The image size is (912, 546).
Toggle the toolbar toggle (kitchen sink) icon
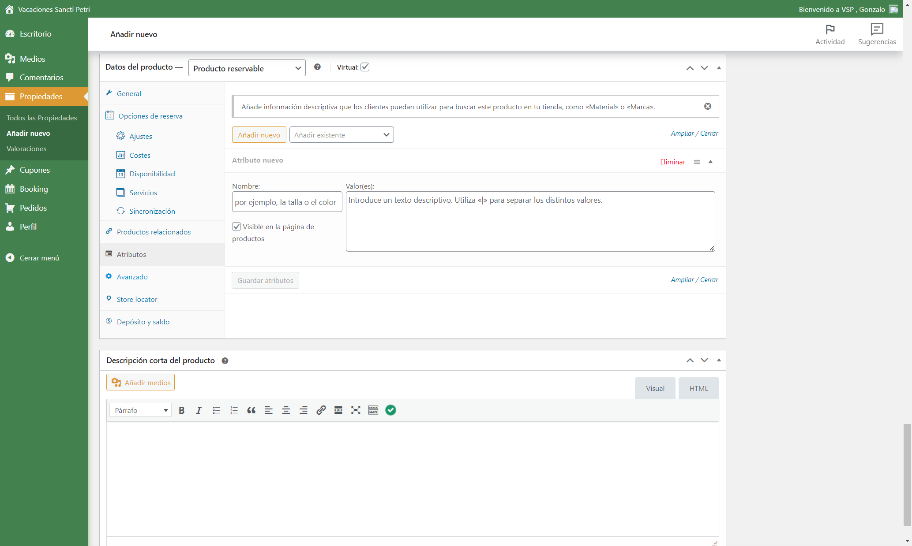(373, 410)
